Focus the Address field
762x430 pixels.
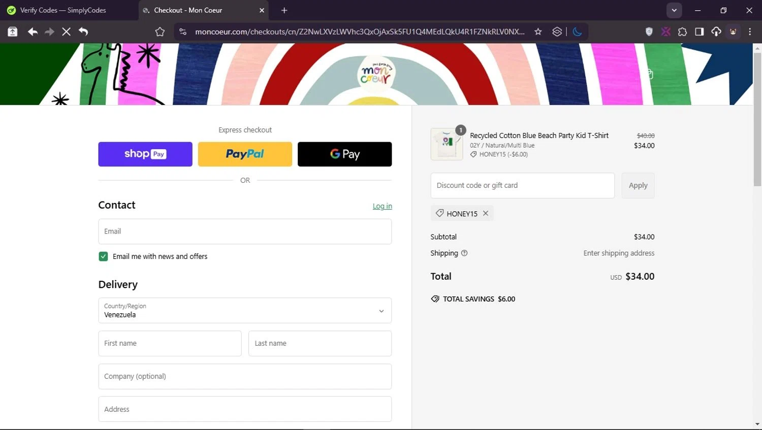[x=245, y=409]
